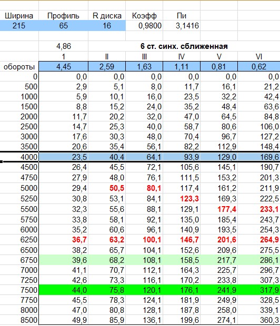
Task: Click cell 286,1 in light green row
Action: click(x=259, y=260)
